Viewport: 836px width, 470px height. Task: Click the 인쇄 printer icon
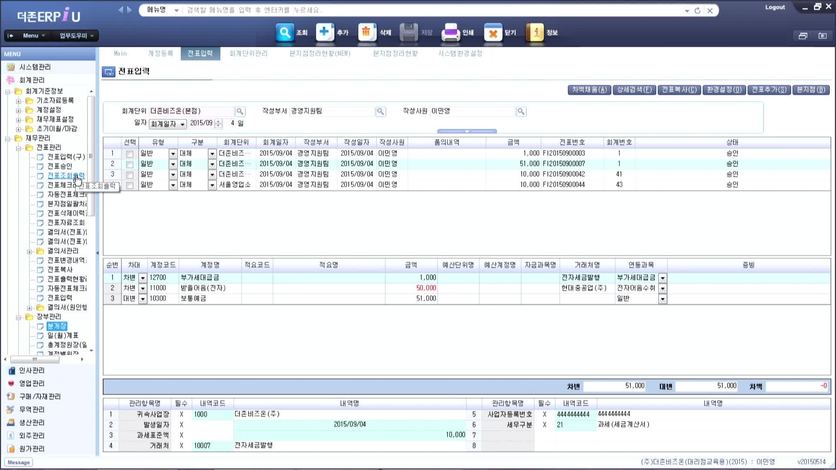[451, 32]
